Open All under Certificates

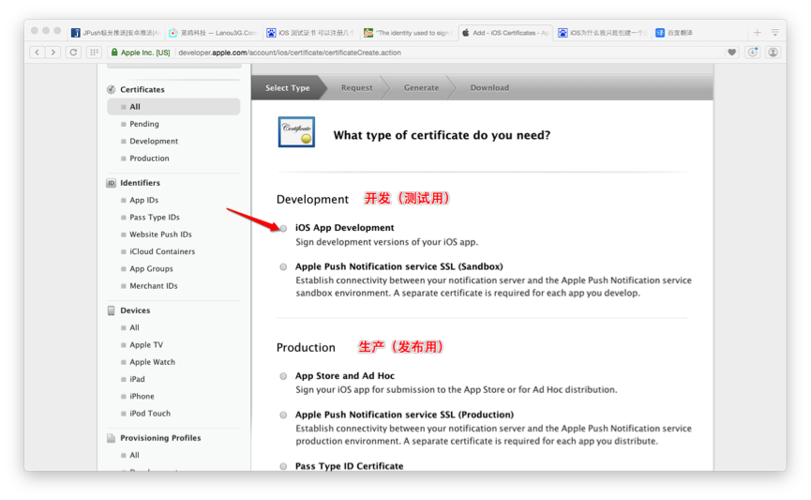tap(173, 107)
